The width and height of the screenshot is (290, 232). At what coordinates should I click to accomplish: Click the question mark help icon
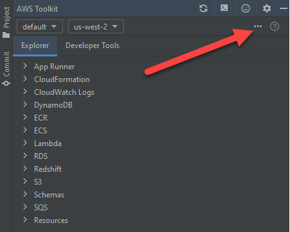(275, 26)
